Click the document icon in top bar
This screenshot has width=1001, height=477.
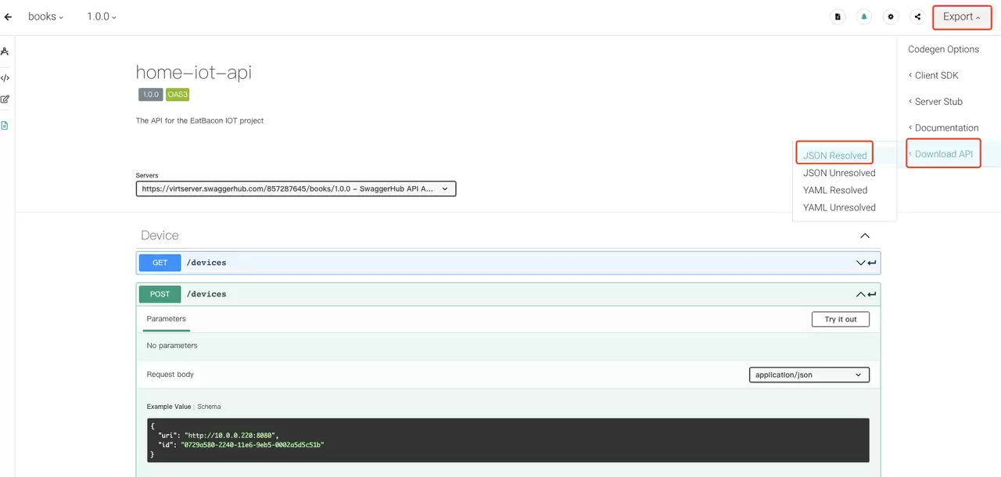pyautogui.click(x=838, y=16)
